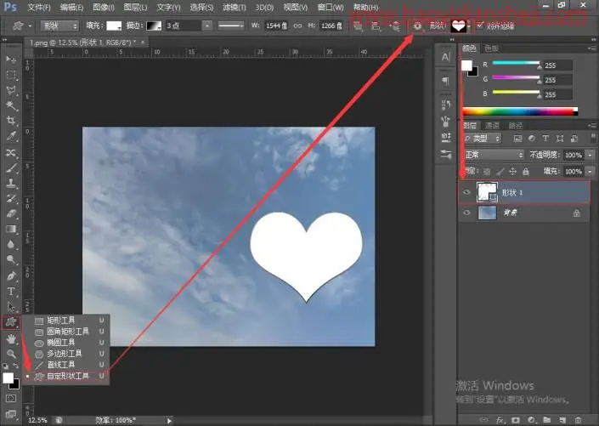This screenshot has height=426, width=599.
Task: Click add layer style fx icon
Action: pyautogui.click(x=500, y=420)
